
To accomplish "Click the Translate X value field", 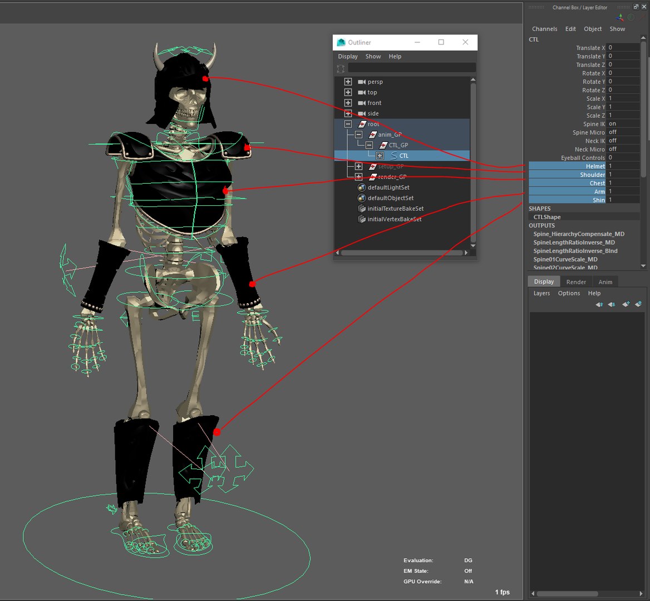I will (x=623, y=48).
